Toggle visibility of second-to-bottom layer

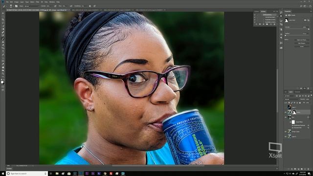coord(286,132)
